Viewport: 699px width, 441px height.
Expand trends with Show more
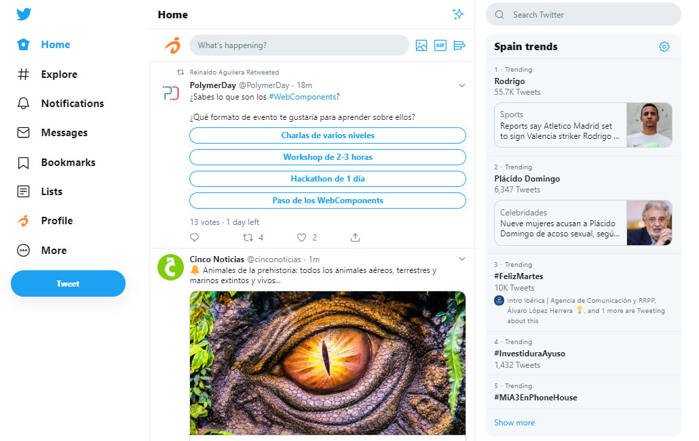pos(514,422)
